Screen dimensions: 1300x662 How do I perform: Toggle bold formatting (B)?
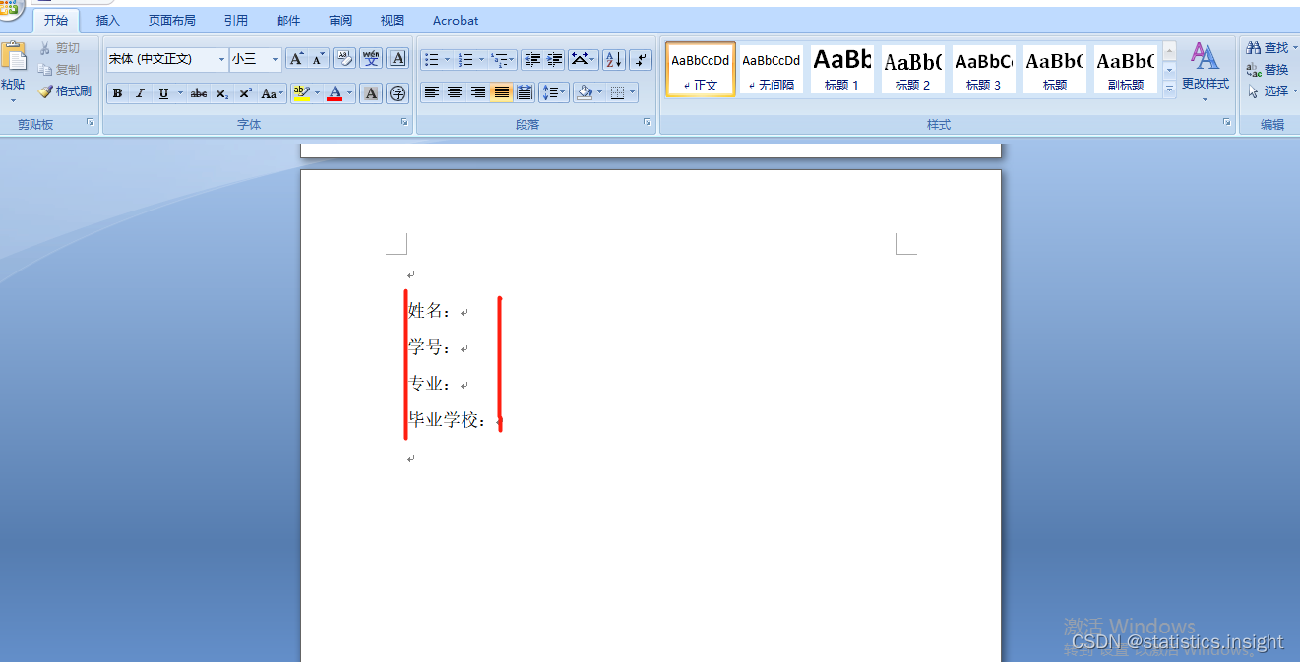(117, 93)
